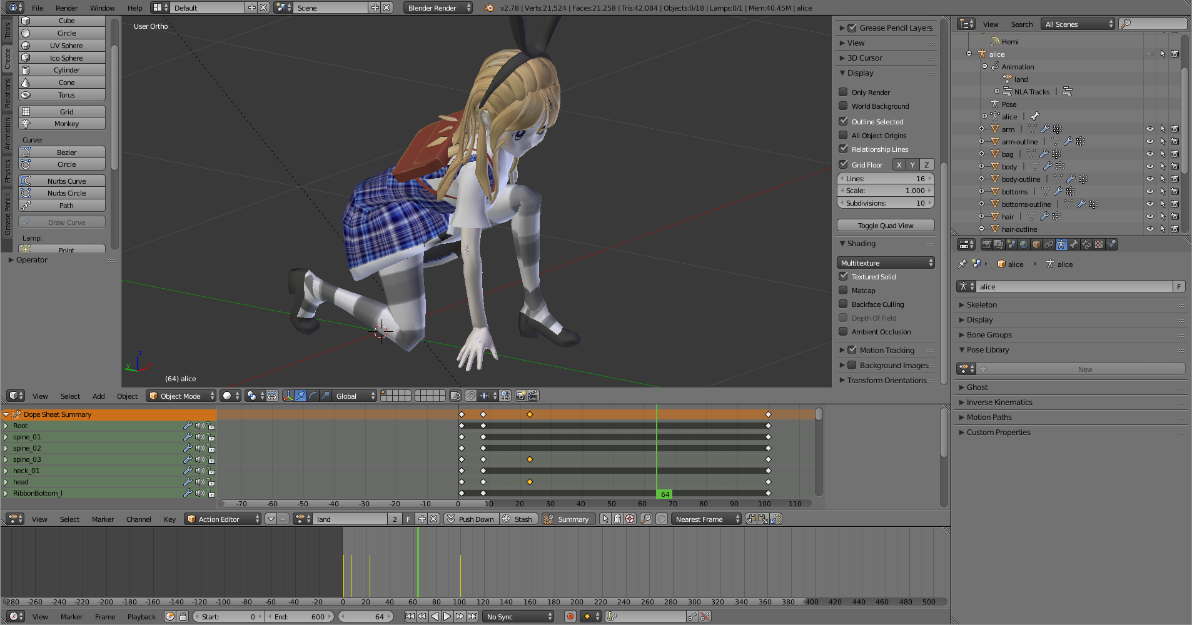
Task: Click the OpenGL render image camera icon
Action: (x=520, y=396)
